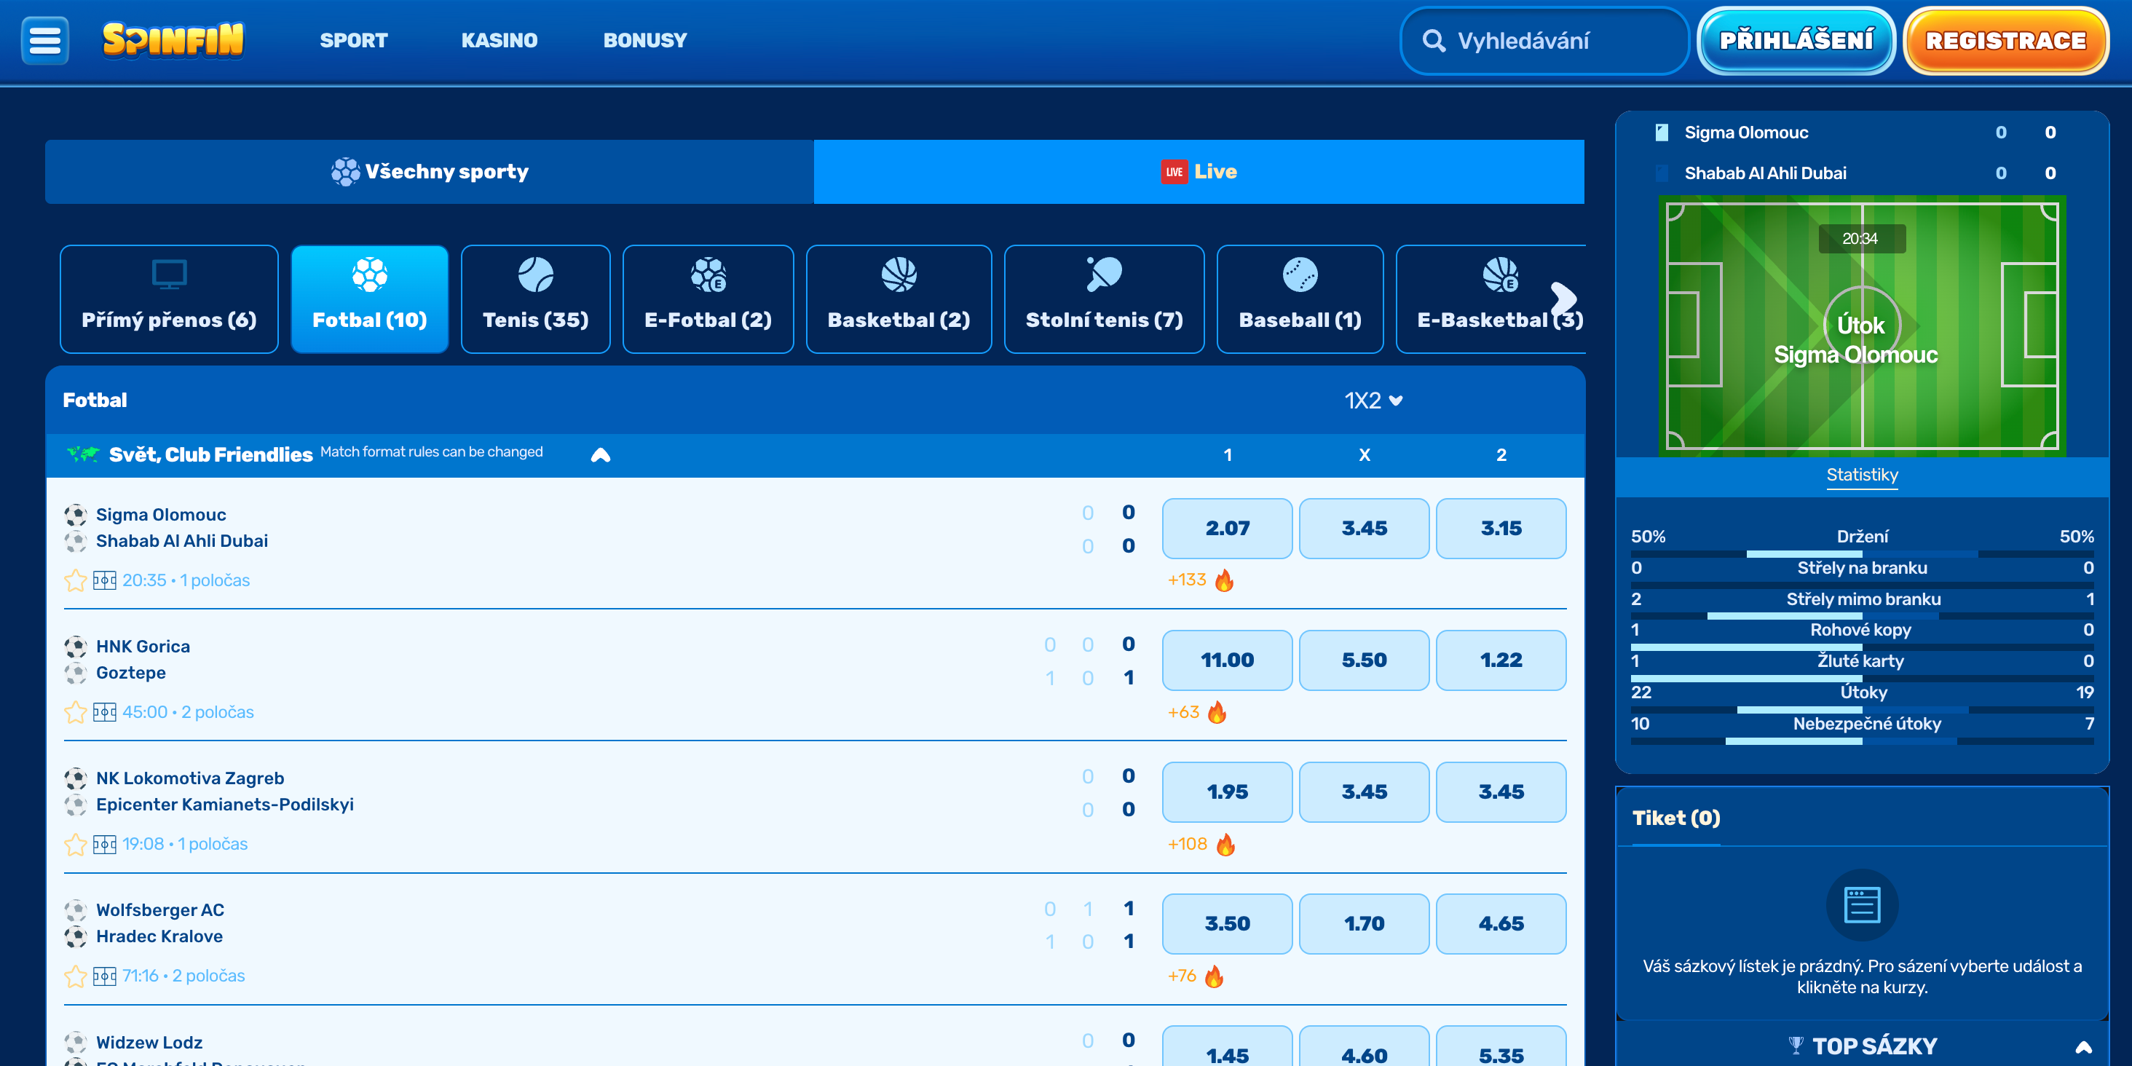The width and height of the screenshot is (2132, 1066).
Task: Focus the Vyhledávání search field
Action: pyautogui.click(x=1544, y=41)
